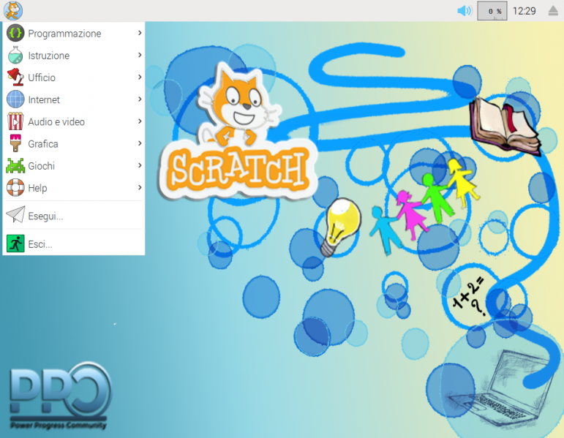Open the Giochi menu entry
Image resolution: width=564 pixels, height=438 pixels.
tap(74, 165)
